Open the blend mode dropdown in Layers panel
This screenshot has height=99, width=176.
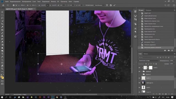(x=148, y=61)
